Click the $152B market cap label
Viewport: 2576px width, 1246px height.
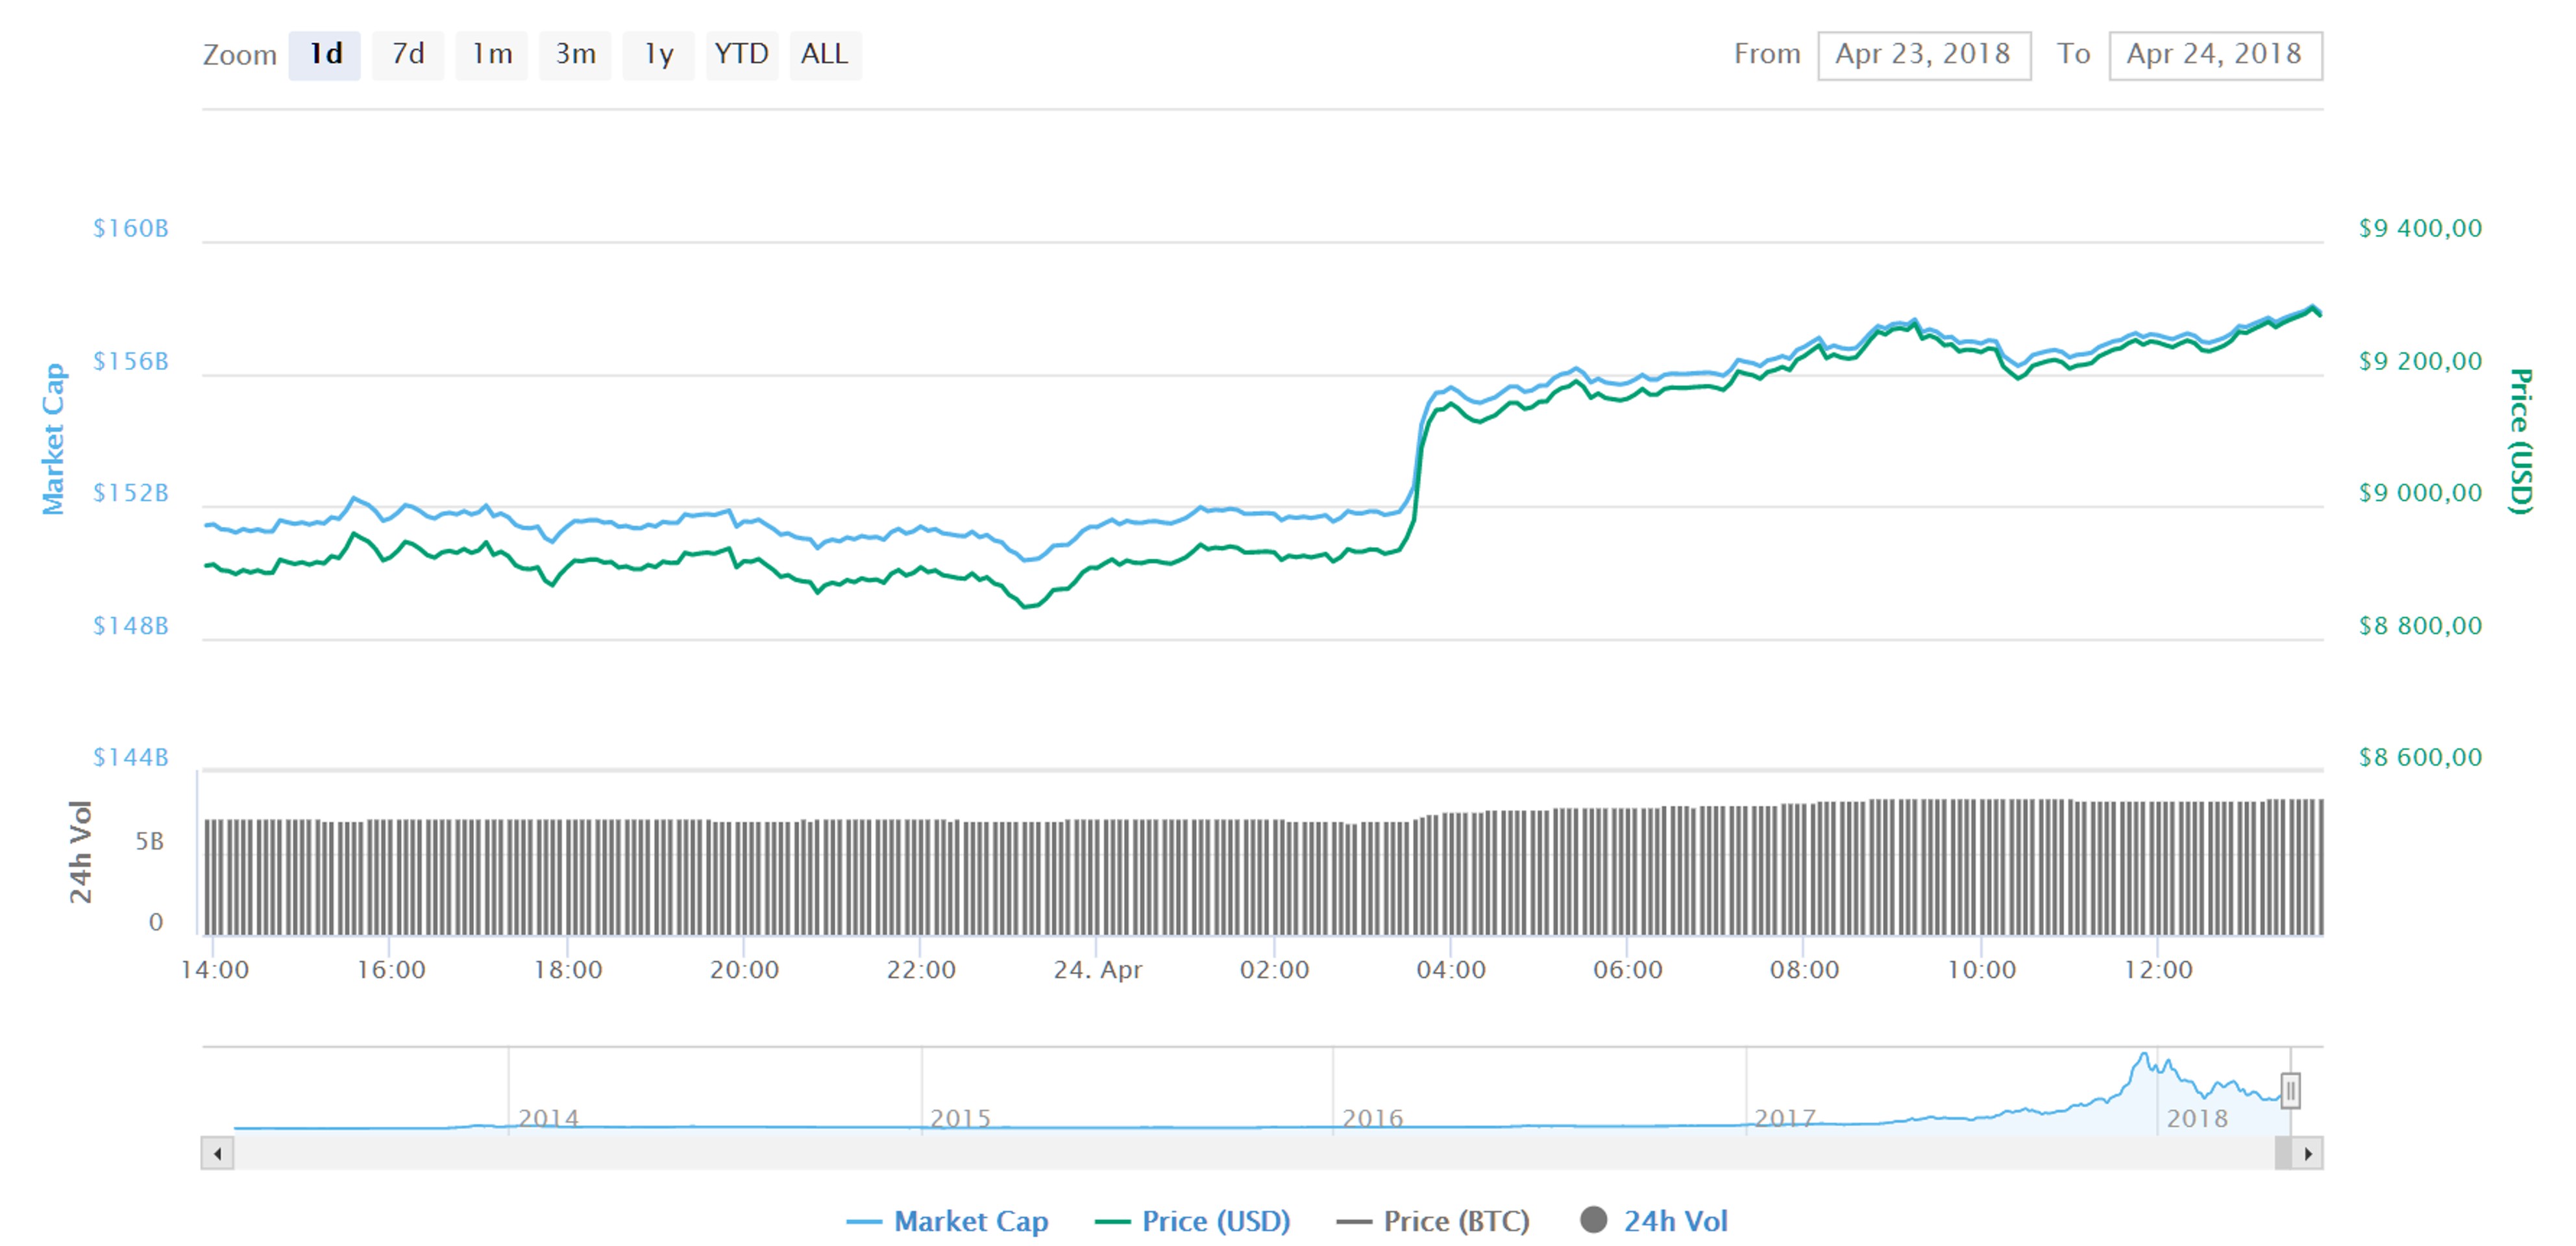coord(131,493)
